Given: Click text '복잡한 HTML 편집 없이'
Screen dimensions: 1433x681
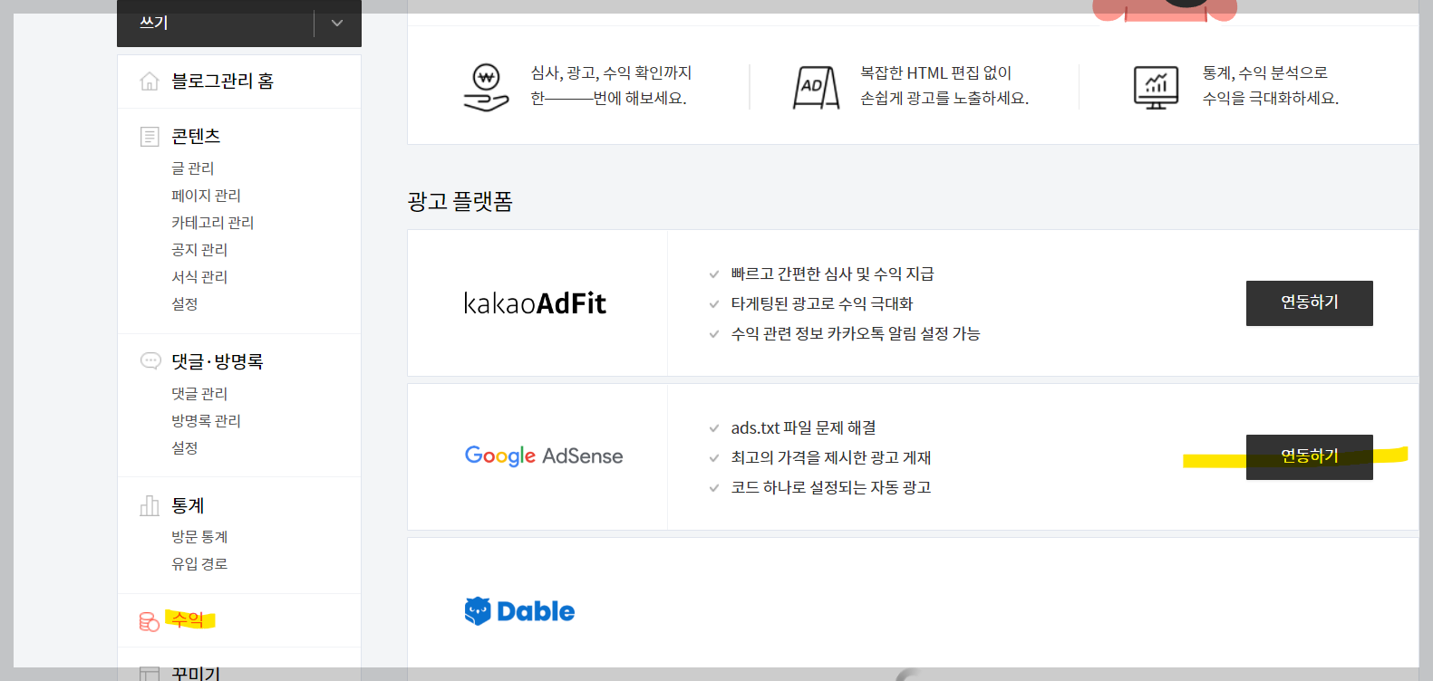Looking at the screenshot, I should tap(935, 73).
